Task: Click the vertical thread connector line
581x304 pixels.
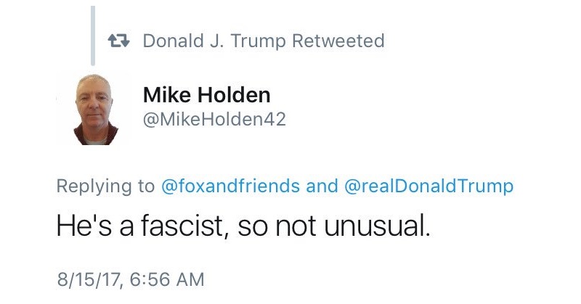Action: 93,36
